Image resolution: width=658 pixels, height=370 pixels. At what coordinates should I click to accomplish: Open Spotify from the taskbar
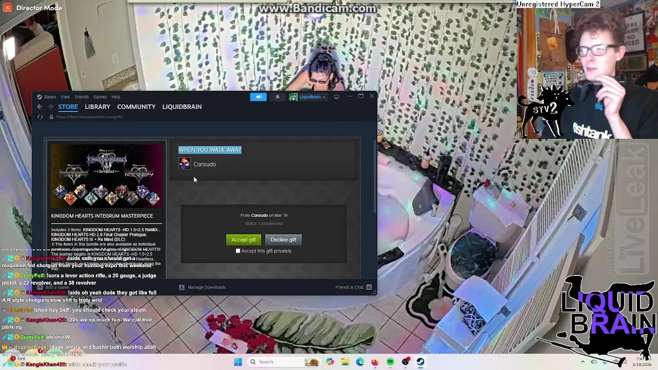[390, 362]
